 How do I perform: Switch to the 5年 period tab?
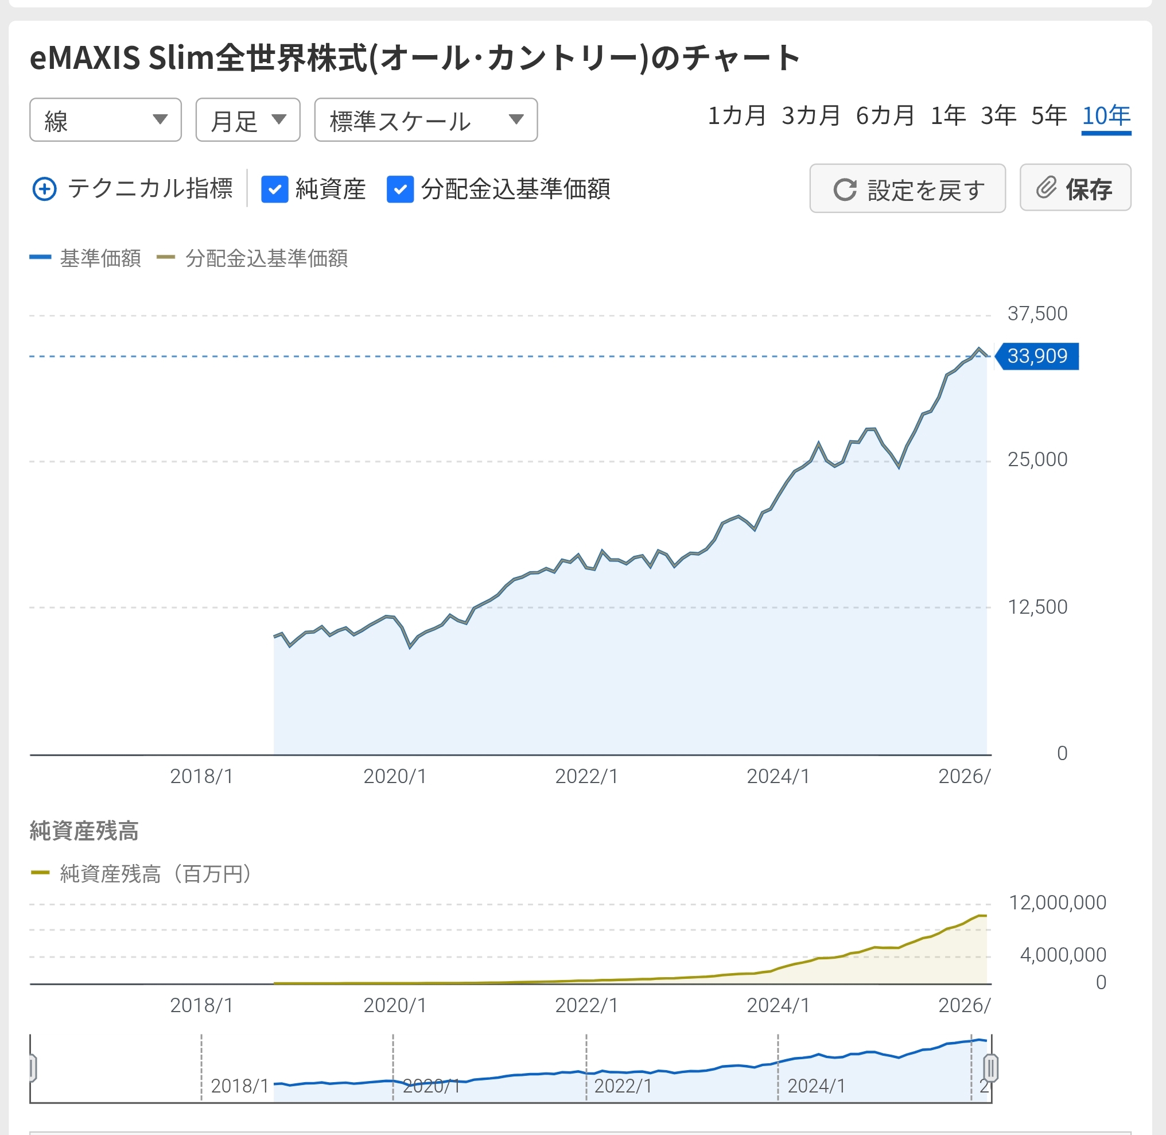pyautogui.click(x=1048, y=115)
